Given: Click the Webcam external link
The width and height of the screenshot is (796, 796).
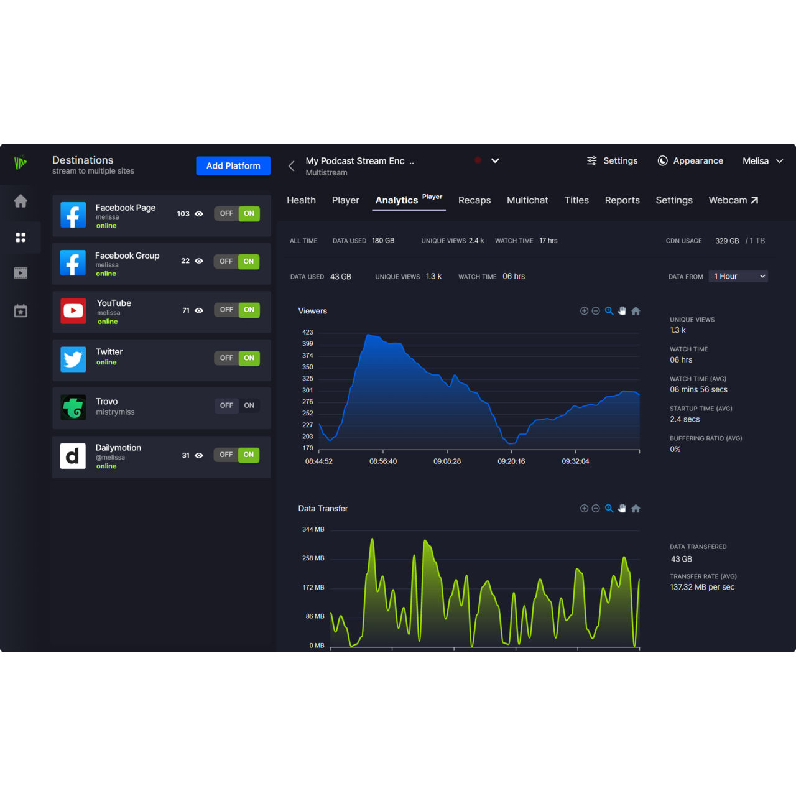Looking at the screenshot, I should tap(733, 200).
